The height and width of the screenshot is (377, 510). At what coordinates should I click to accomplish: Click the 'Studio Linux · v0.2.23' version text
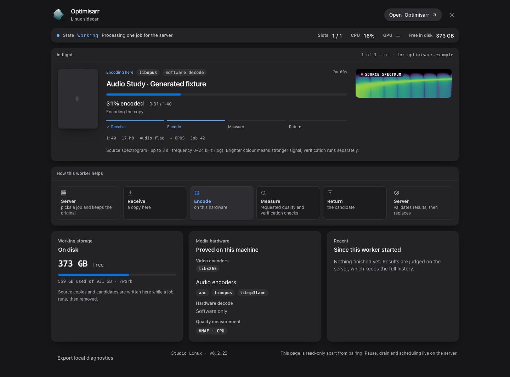tap(199, 353)
